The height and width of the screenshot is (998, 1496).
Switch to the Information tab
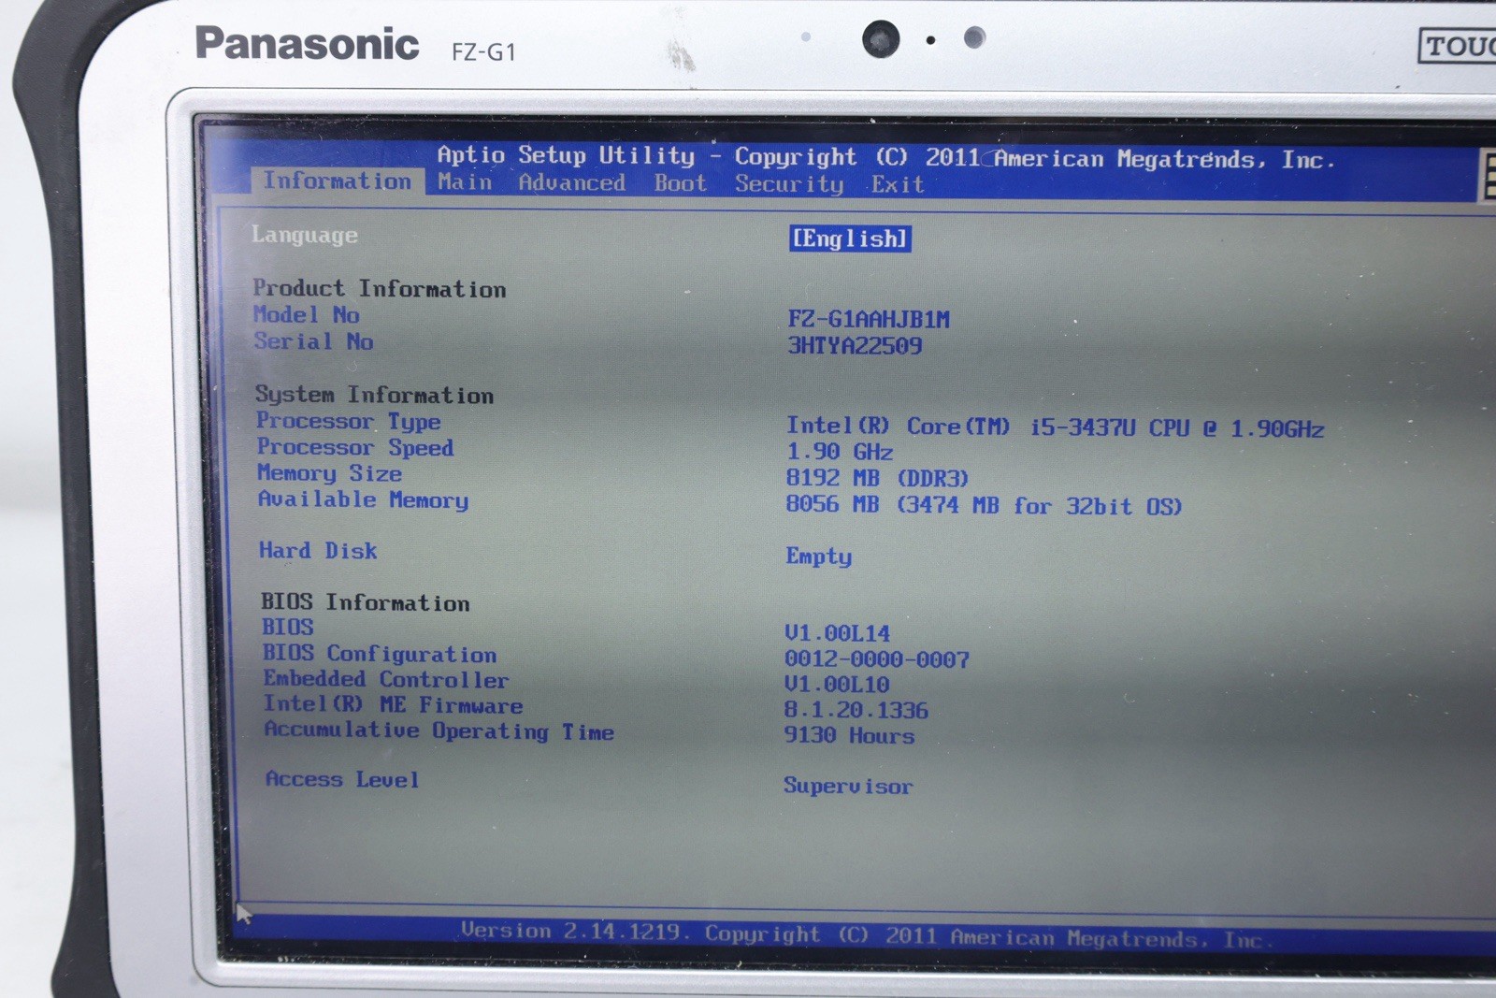pos(337,181)
